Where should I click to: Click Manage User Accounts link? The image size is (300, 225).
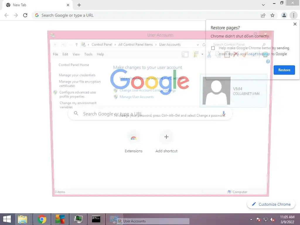[x=137, y=97]
